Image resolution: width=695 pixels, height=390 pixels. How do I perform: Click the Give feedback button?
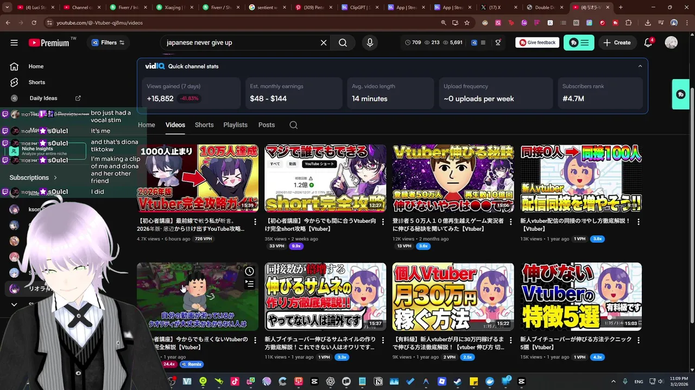(537, 43)
